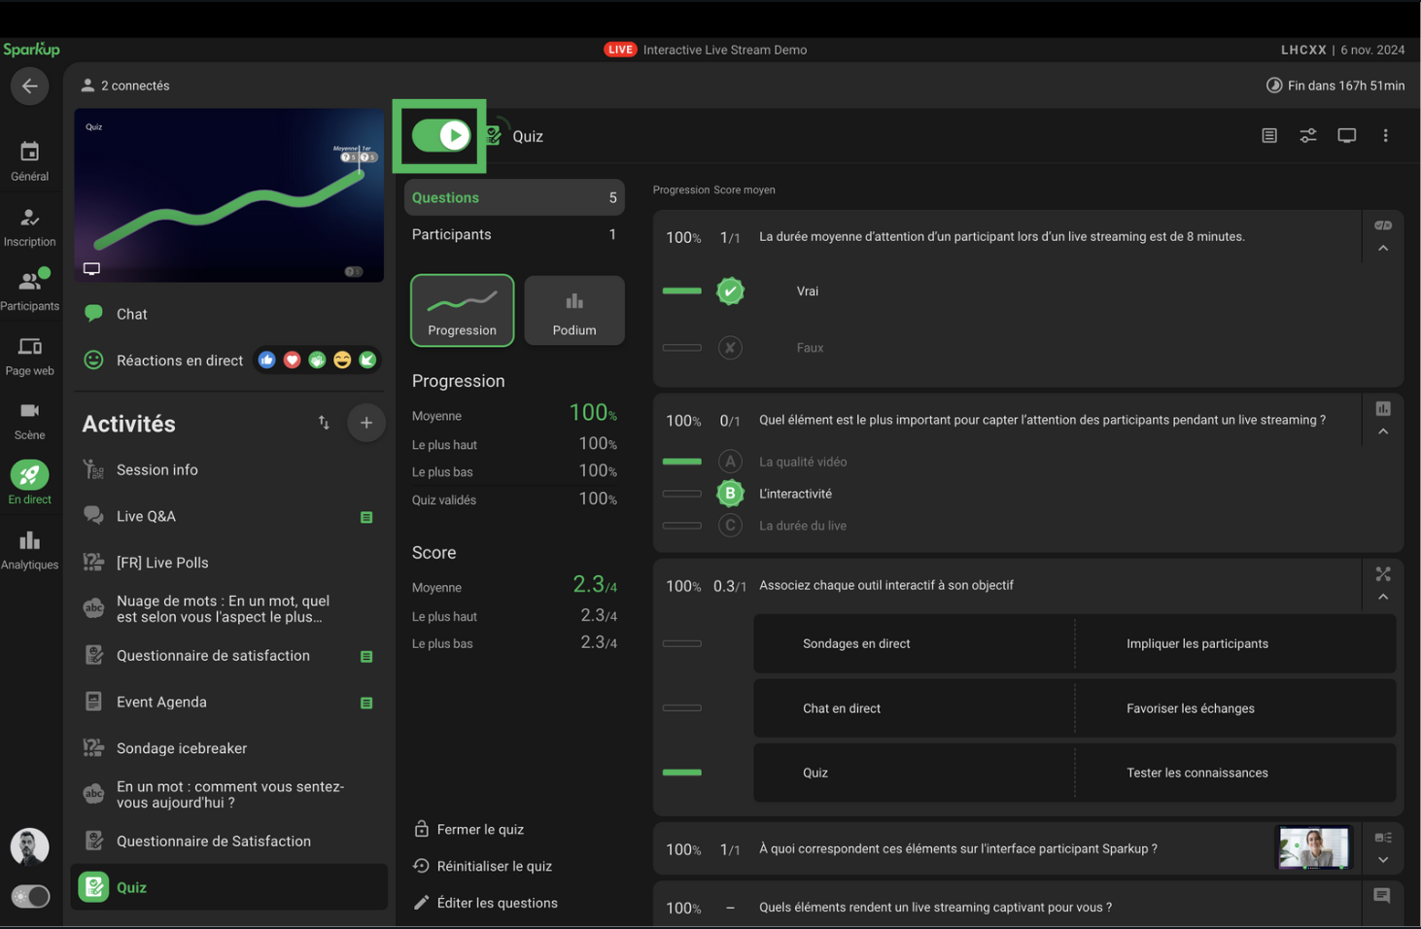
Task: Send a thumbs up live reaction
Action: [266, 361]
